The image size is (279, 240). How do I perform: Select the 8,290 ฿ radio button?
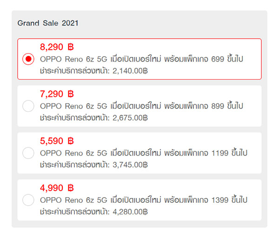click(28, 59)
